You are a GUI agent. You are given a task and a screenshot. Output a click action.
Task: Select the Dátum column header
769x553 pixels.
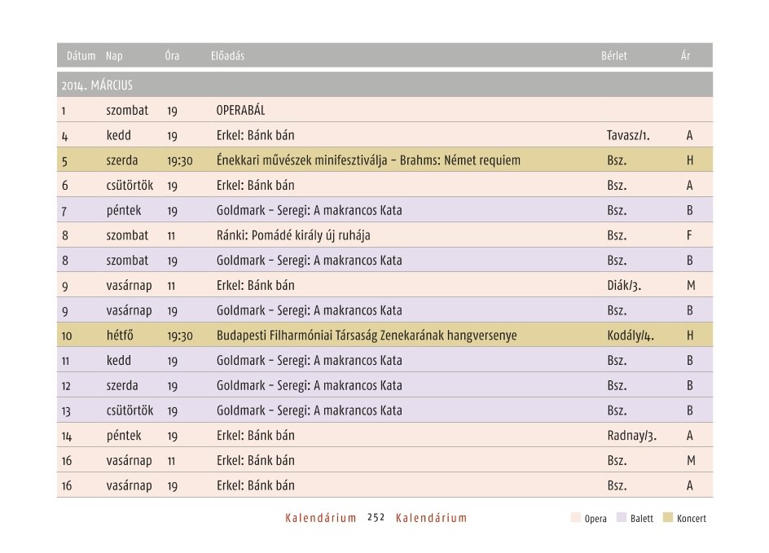[x=81, y=56]
